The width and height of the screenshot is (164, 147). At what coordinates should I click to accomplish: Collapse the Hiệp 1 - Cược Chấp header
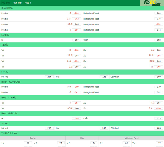82,82
